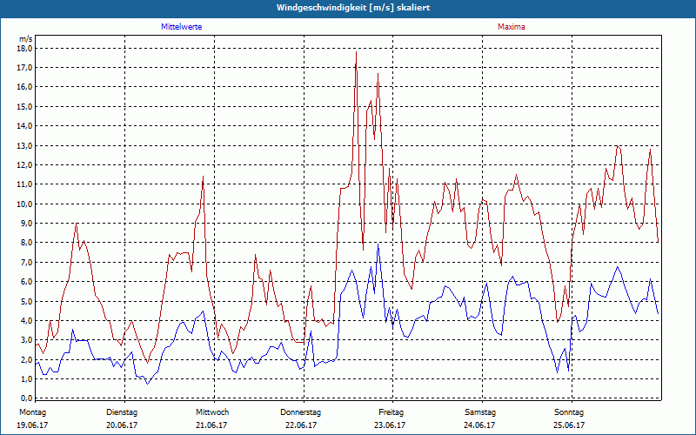Click the '23.06.17' date label
Image resolution: width=696 pixels, height=435 pixels.
click(390, 425)
